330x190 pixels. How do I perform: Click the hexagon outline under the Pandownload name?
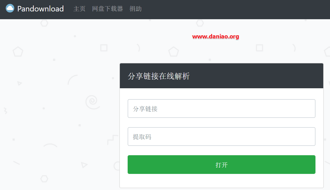[x=44, y=23]
